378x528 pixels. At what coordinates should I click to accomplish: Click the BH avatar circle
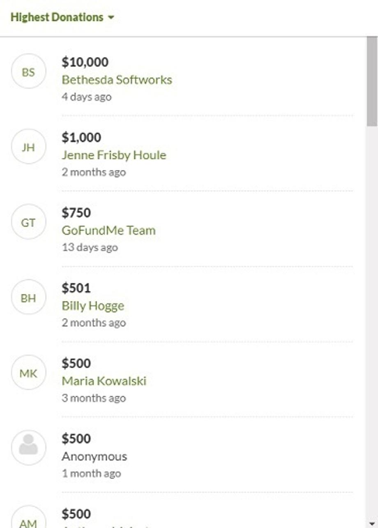point(28,298)
